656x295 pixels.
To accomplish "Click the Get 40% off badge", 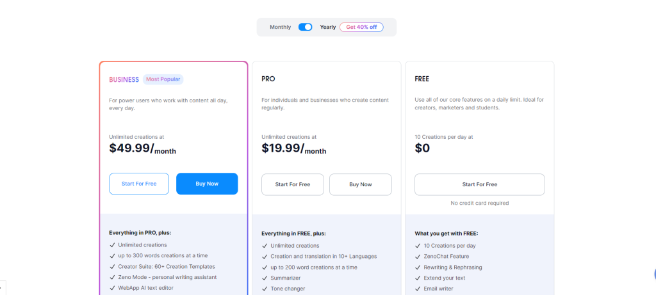I will [361, 27].
